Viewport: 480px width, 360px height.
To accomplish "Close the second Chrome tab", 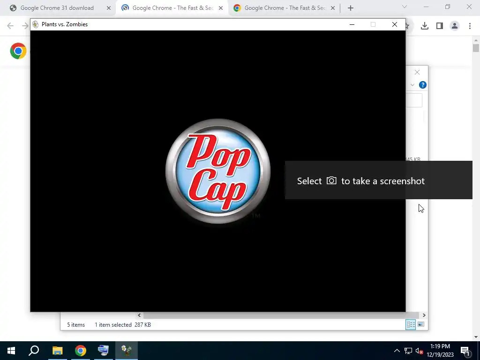I will point(221,8).
